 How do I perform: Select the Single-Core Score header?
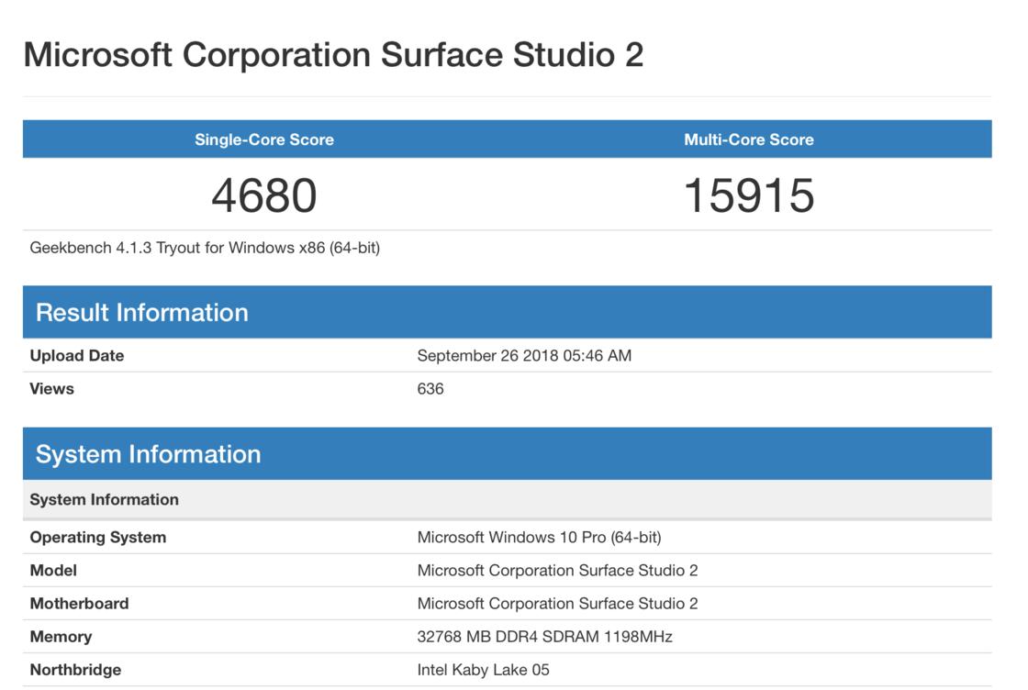tap(264, 139)
